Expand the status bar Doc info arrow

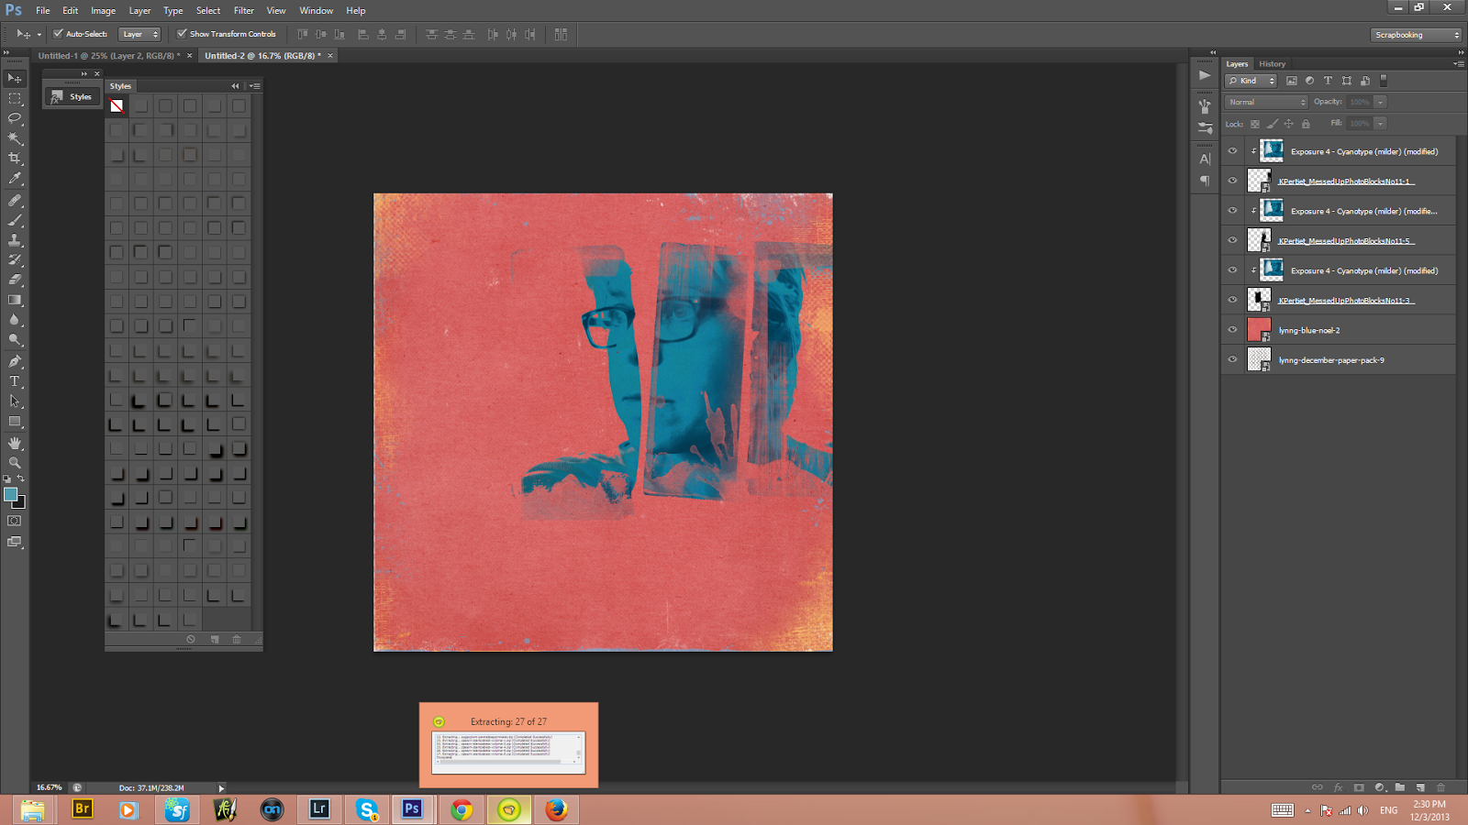(x=221, y=788)
